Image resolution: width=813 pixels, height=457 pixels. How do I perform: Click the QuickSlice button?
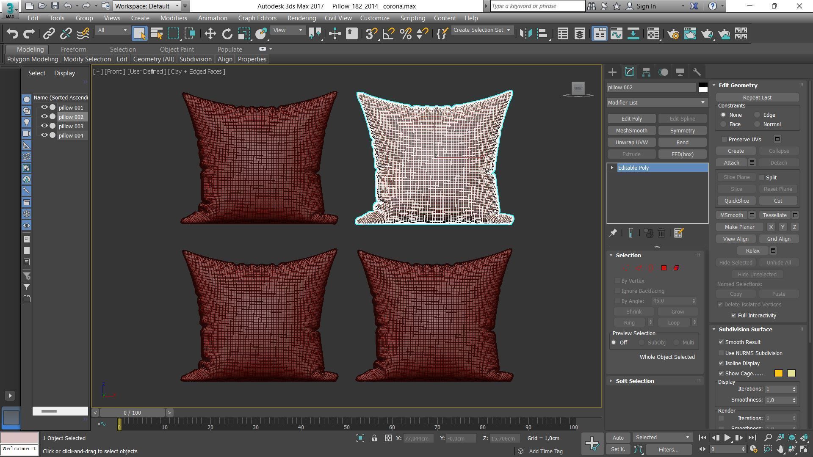point(736,201)
